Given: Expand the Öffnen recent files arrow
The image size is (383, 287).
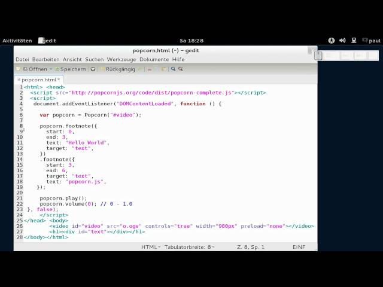Looking at the screenshot, I should click(x=51, y=69).
